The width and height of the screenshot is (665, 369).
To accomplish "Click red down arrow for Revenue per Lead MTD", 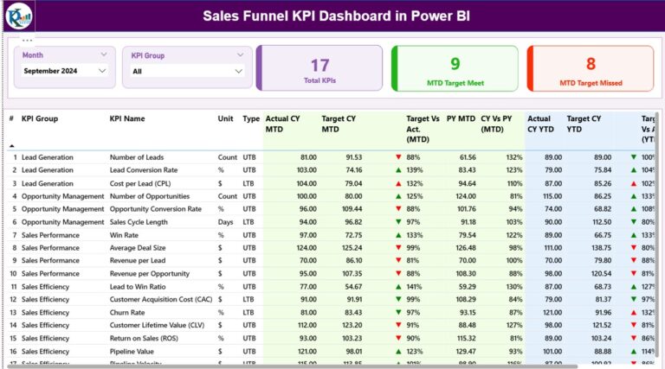I will point(398,260).
